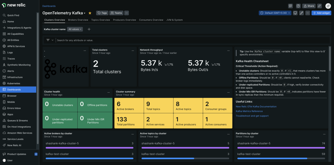Open the filter icon in the search bar

[48, 40]
